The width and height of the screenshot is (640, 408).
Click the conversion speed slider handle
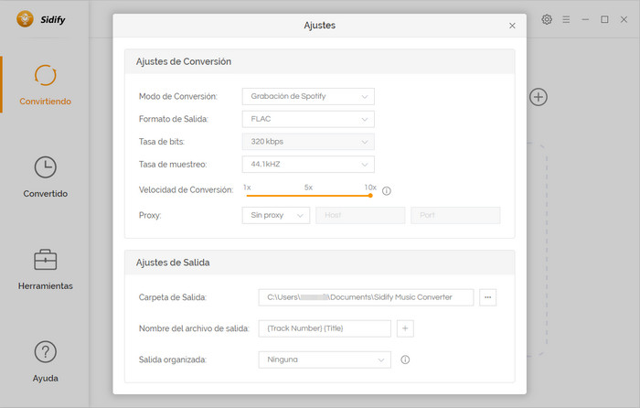(x=370, y=196)
